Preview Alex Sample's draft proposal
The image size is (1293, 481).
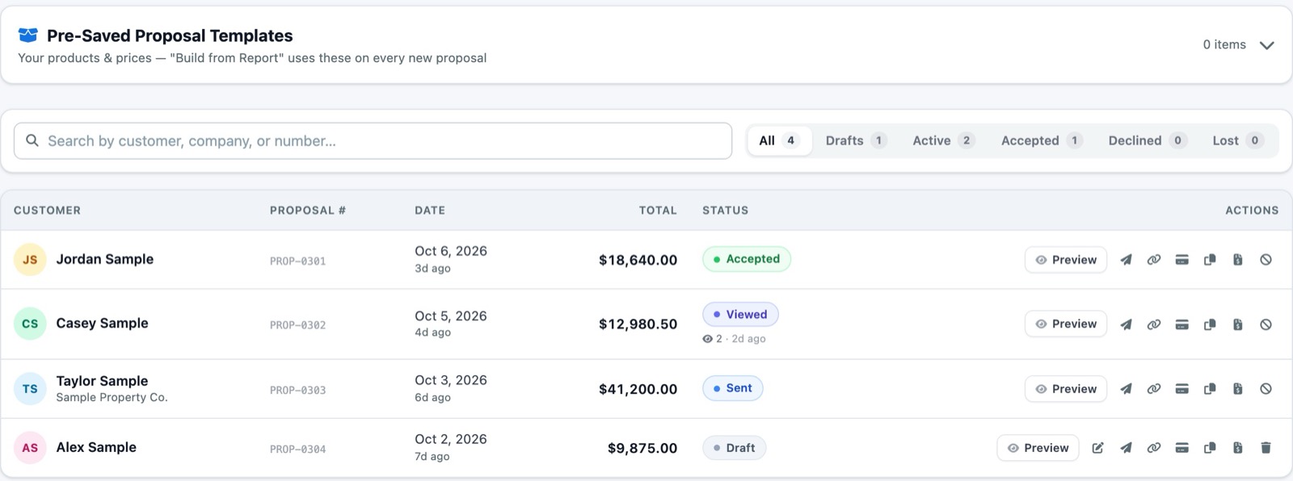tap(1038, 448)
